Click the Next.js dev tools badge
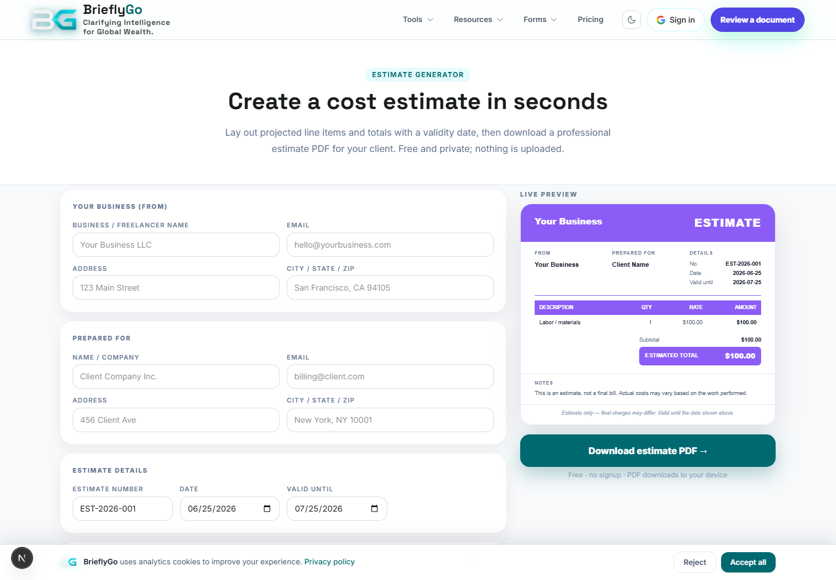Screen dimensions: 836x580 point(22,558)
